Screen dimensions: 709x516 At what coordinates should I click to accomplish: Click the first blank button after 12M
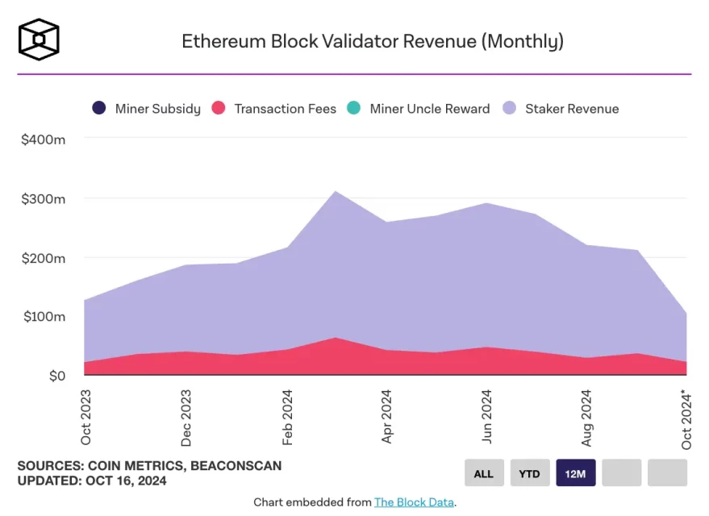click(x=620, y=473)
